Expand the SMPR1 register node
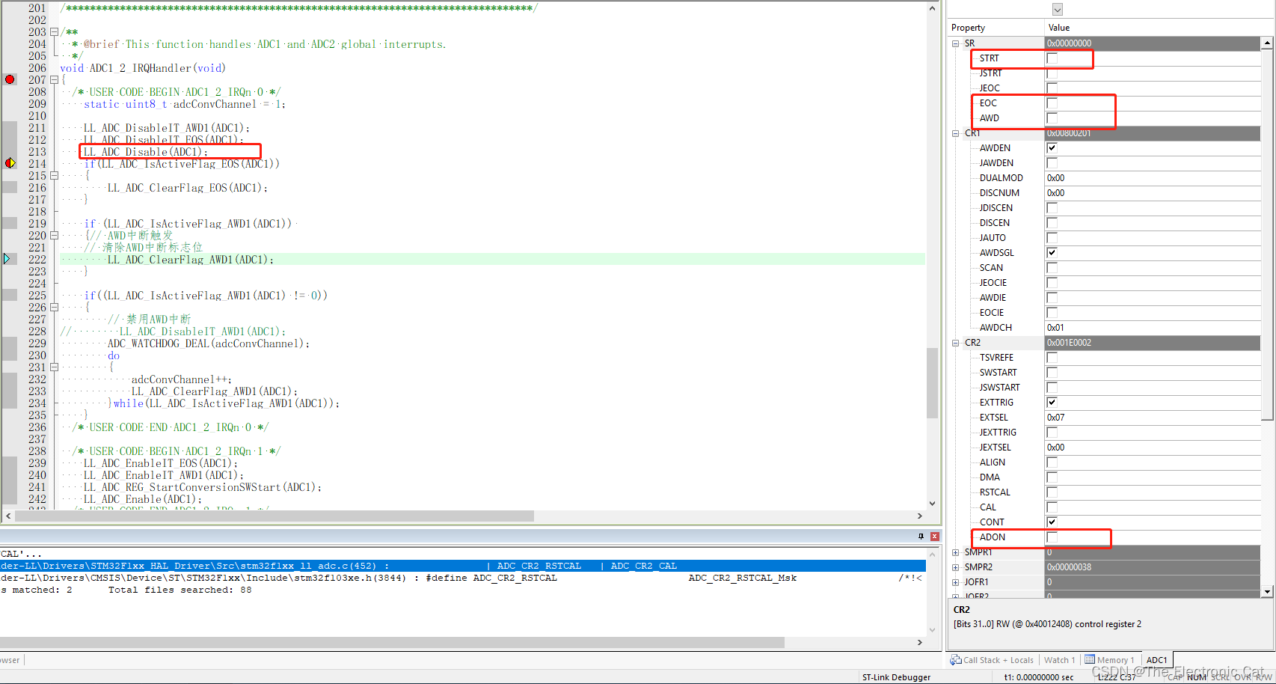The image size is (1276, 684). pos(955,552)
